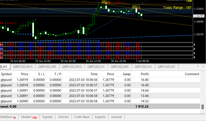Click price scale label 1.27055
This screenshot has width=206, height=121.
pos(199,9)
